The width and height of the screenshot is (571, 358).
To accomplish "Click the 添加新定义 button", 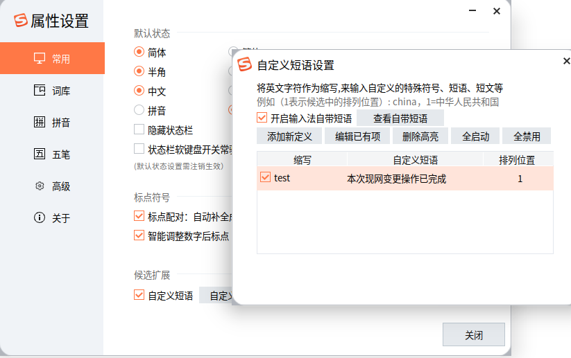I will click(x=289, y=136).
